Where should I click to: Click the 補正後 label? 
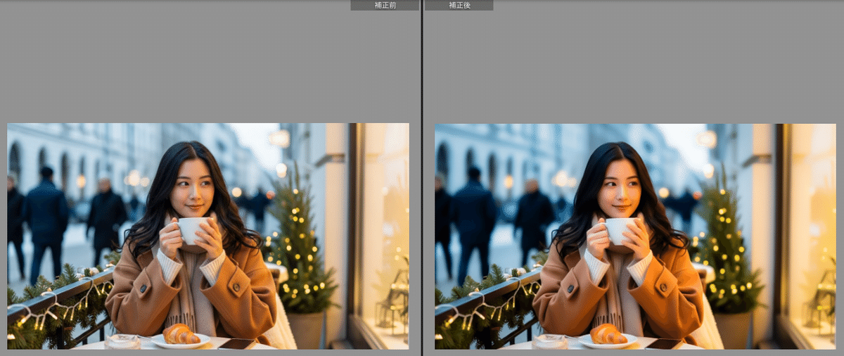(459, 5)
